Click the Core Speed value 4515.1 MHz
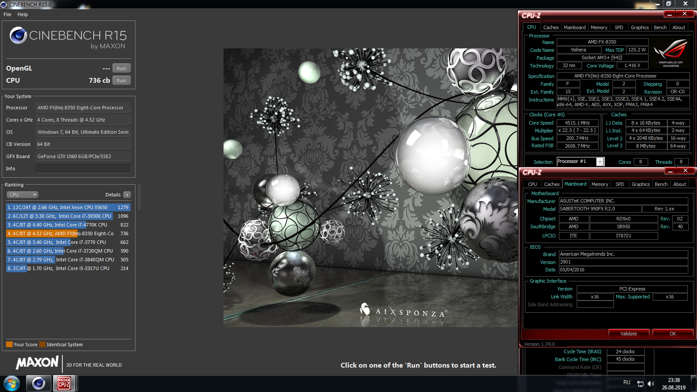697x392 pixels. (577, 123)
